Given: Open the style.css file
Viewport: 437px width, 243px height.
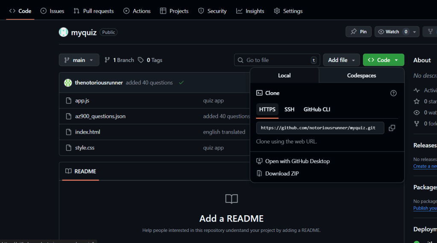Looking at the screenshot, I should click(x=85, y=148).
